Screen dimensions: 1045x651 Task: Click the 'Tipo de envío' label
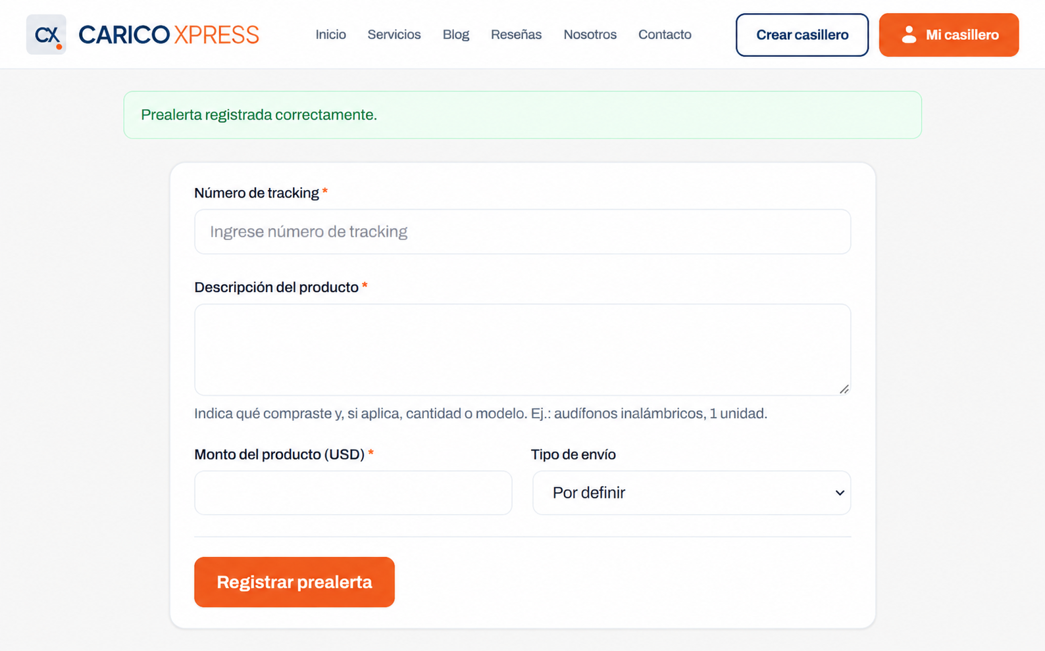573,454
